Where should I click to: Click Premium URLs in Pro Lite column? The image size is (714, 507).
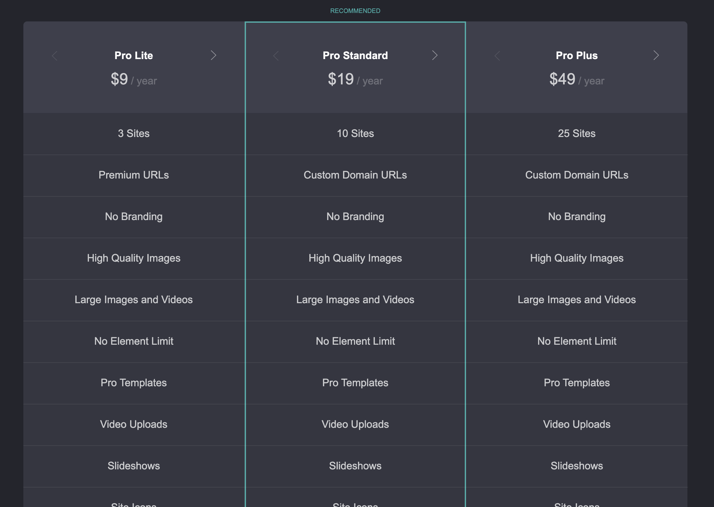pyautogui.click(x=134, y=175)
